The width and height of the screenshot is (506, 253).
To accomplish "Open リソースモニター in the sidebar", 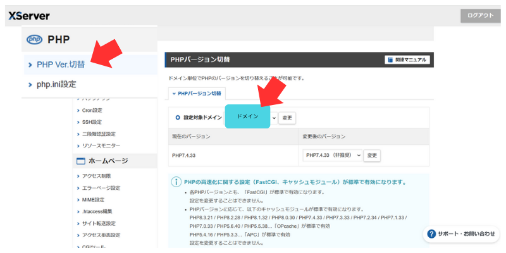I will (101, 146).
